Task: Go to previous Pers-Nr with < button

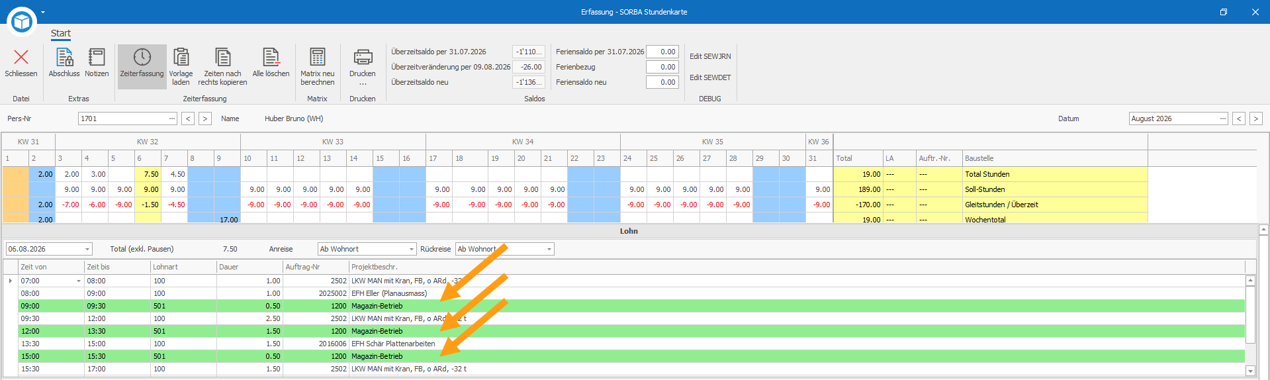Action: (x=189, y=119)
